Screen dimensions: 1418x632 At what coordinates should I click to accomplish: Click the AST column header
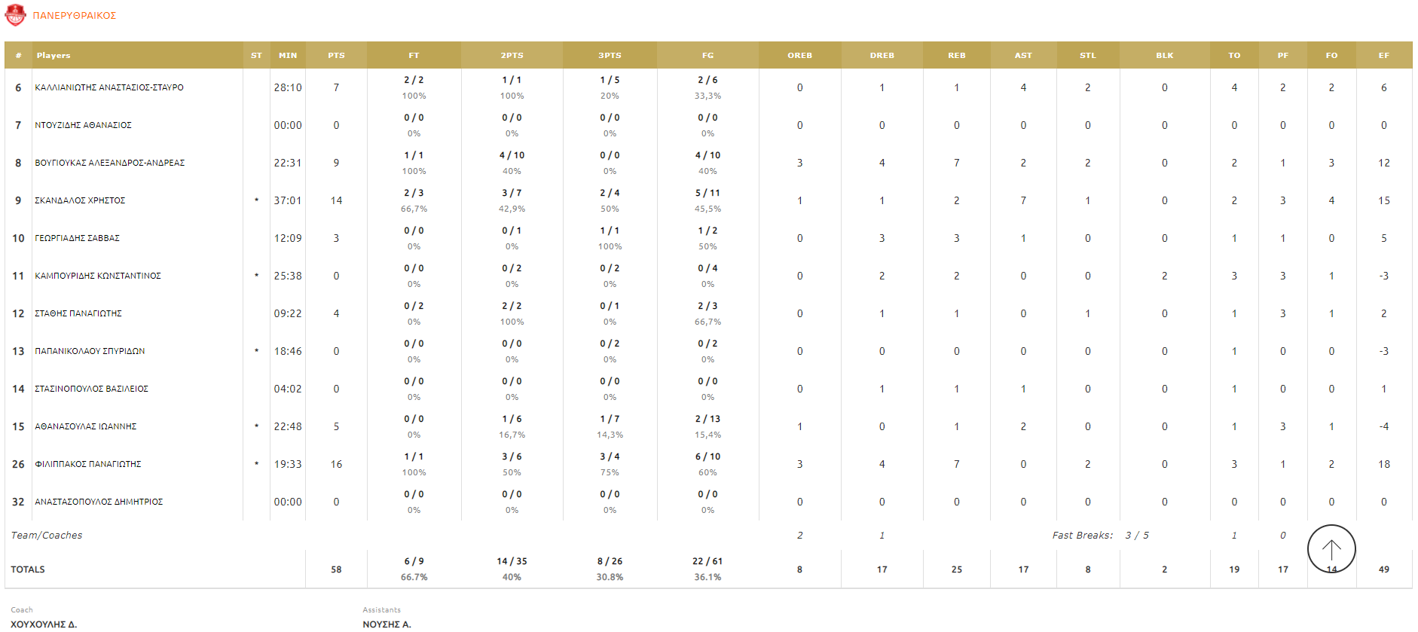click(x=1023, y=56)
